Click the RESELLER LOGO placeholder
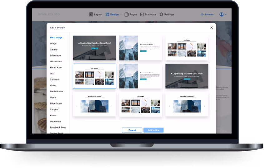The height and width of the screenshot is (168, 264). pyautogui.click(x=49, y=14)
